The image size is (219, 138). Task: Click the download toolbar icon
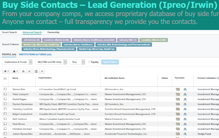[x=23, y=71]
